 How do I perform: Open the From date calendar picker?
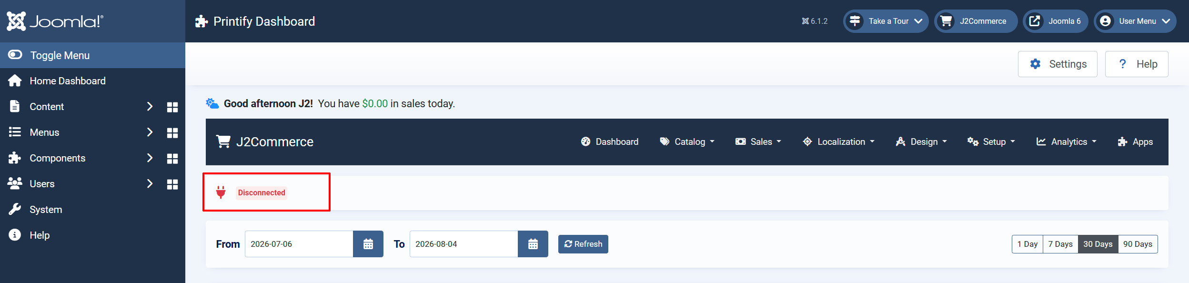pos(368,244)
